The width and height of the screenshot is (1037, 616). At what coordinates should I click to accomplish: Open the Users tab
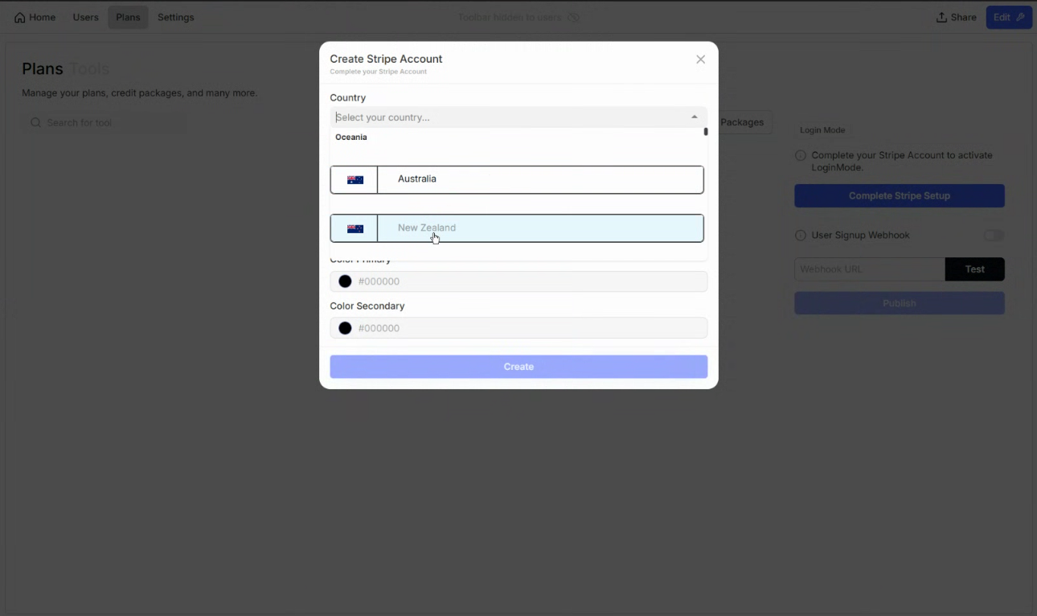[86, 18]
